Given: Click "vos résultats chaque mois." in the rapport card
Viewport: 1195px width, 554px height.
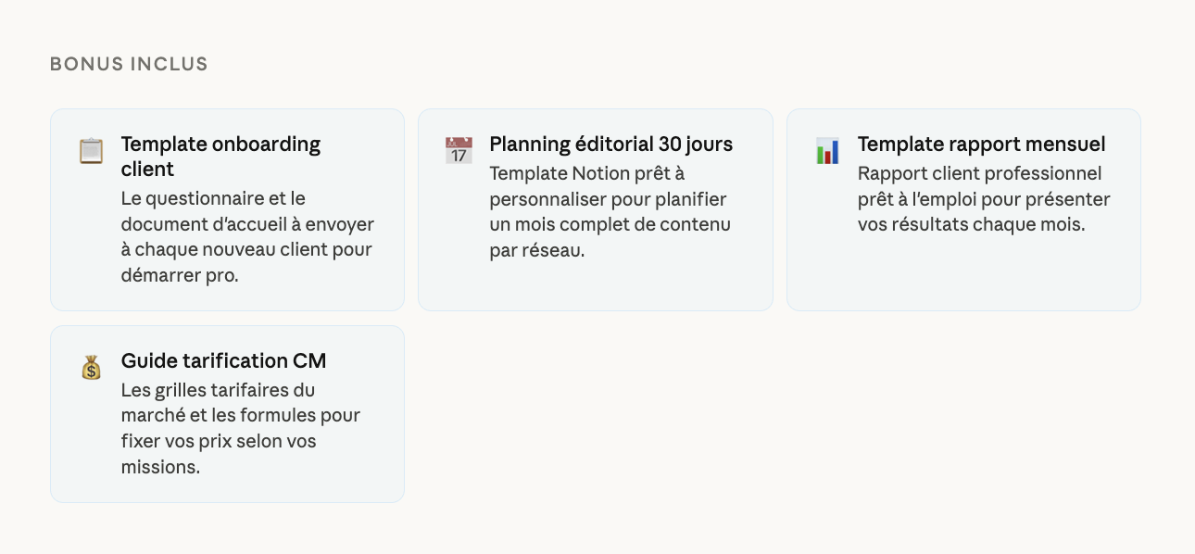Looking at the screenshot, I should (x=971, y=225).
